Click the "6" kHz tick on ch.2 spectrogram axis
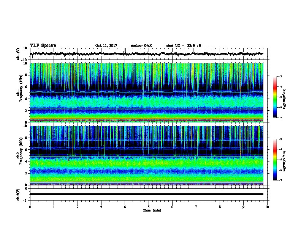The width and height of the screenshot is (301, 232). [x=27, y=150]
